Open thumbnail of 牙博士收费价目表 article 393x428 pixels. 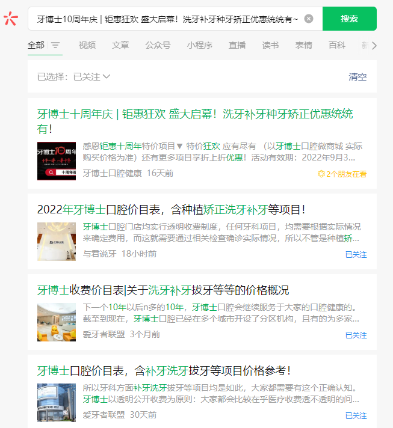57,322
